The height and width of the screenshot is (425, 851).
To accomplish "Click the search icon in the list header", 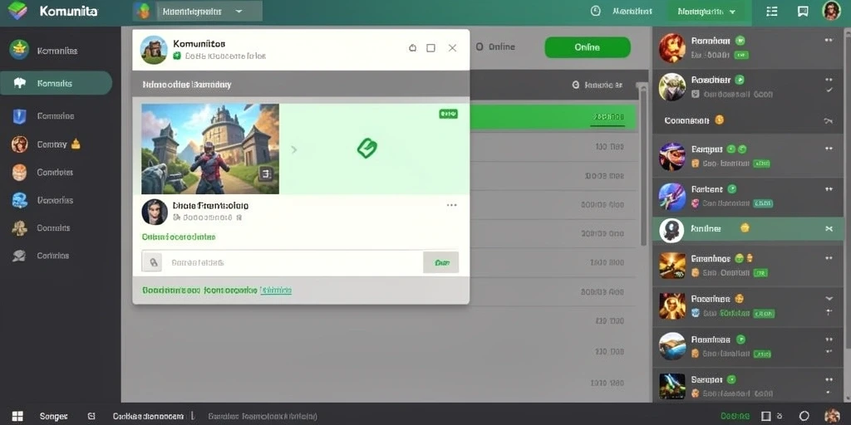I will [576, 85].
